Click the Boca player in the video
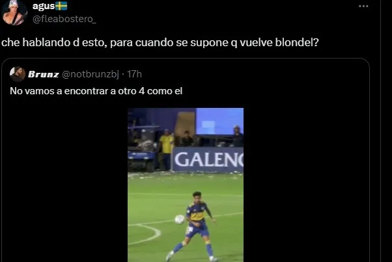Viewport: 392px width, 262px height. pyautogui.click(x=195, y=226)
